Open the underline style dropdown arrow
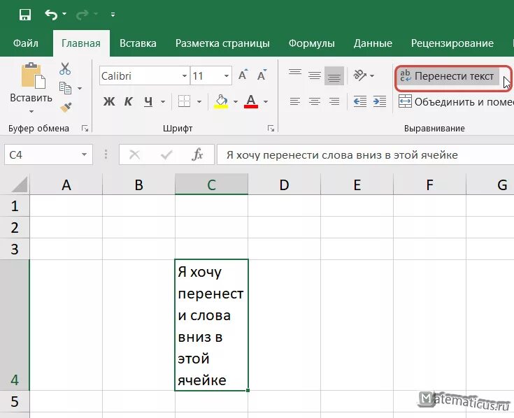 click(162, 102)
